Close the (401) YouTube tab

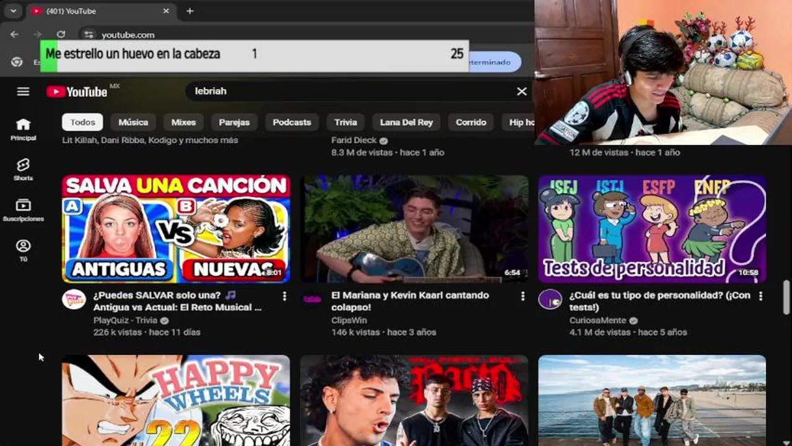[x=166, y=11]
